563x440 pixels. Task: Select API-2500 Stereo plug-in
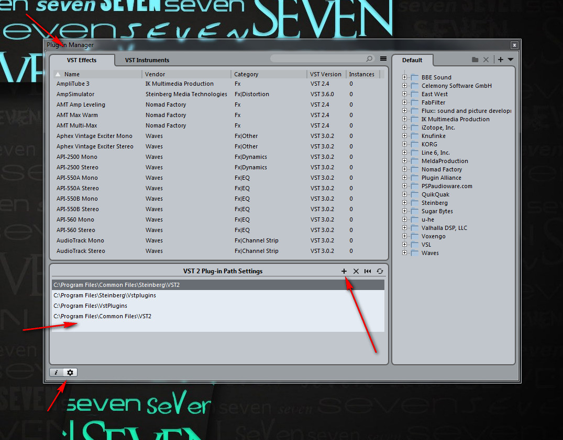(219, 167)
